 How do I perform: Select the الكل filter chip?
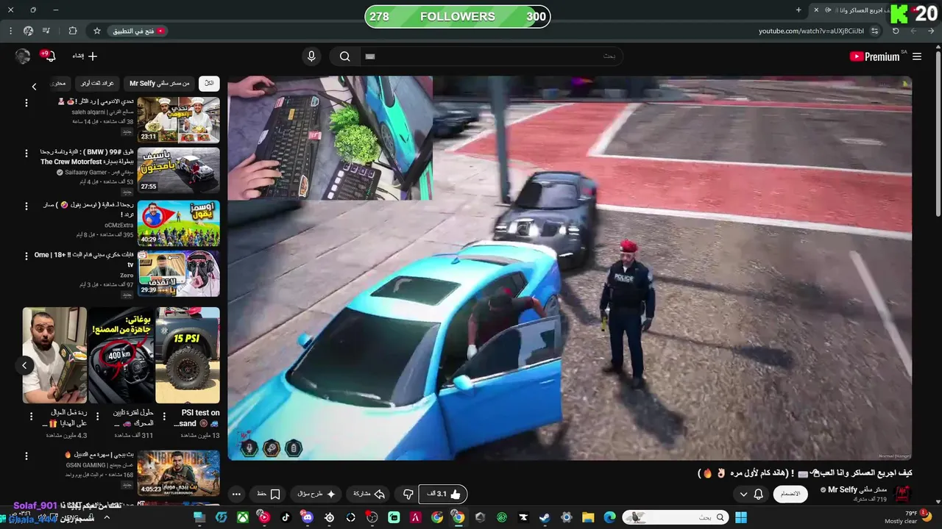pos(209,84)
